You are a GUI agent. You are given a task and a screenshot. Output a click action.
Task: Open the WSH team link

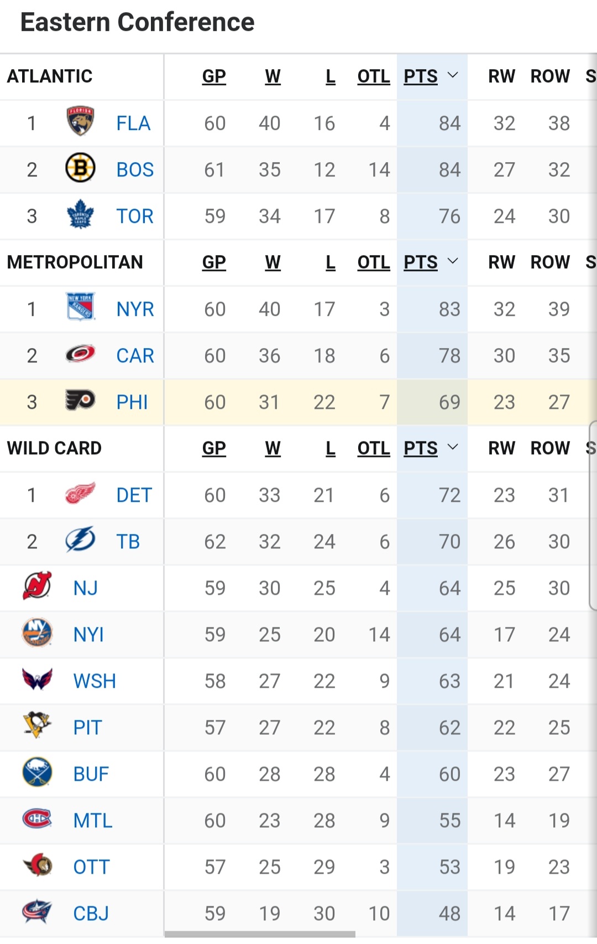[x=95, y=681]
